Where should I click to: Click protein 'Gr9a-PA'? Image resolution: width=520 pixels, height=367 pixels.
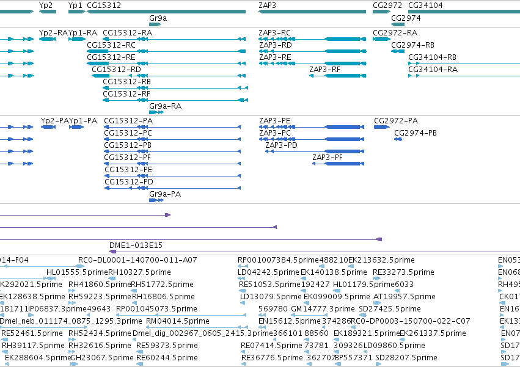pos(165,195)
